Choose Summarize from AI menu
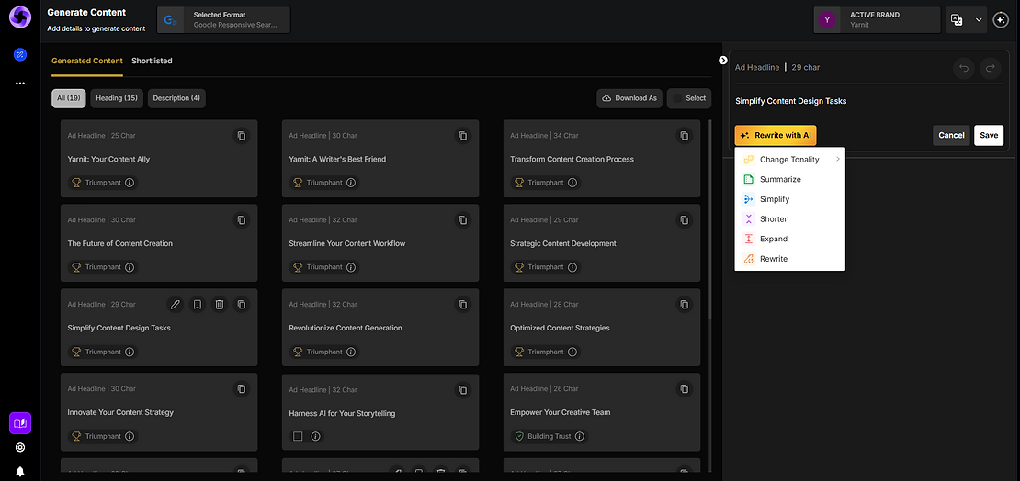The image size is (1020, 481). 789,179
